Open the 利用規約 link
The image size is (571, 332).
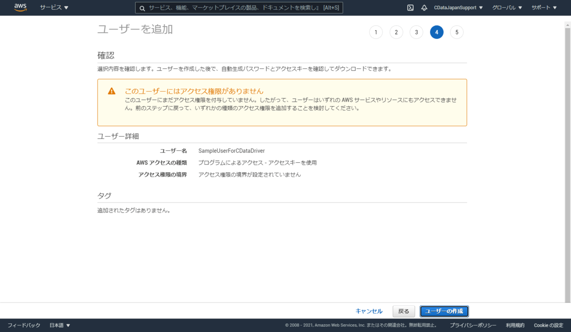(515, 325)
